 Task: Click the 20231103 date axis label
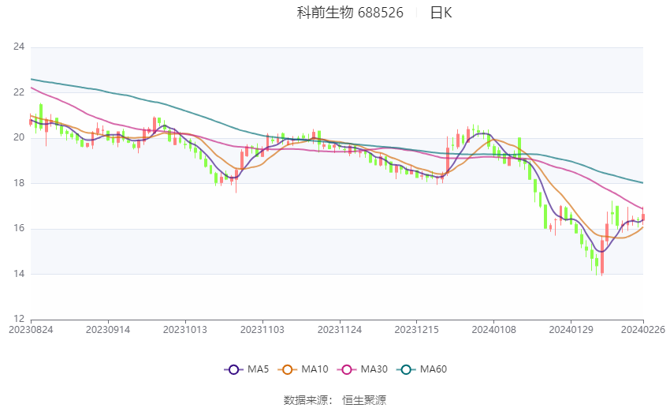click(262, 330)
